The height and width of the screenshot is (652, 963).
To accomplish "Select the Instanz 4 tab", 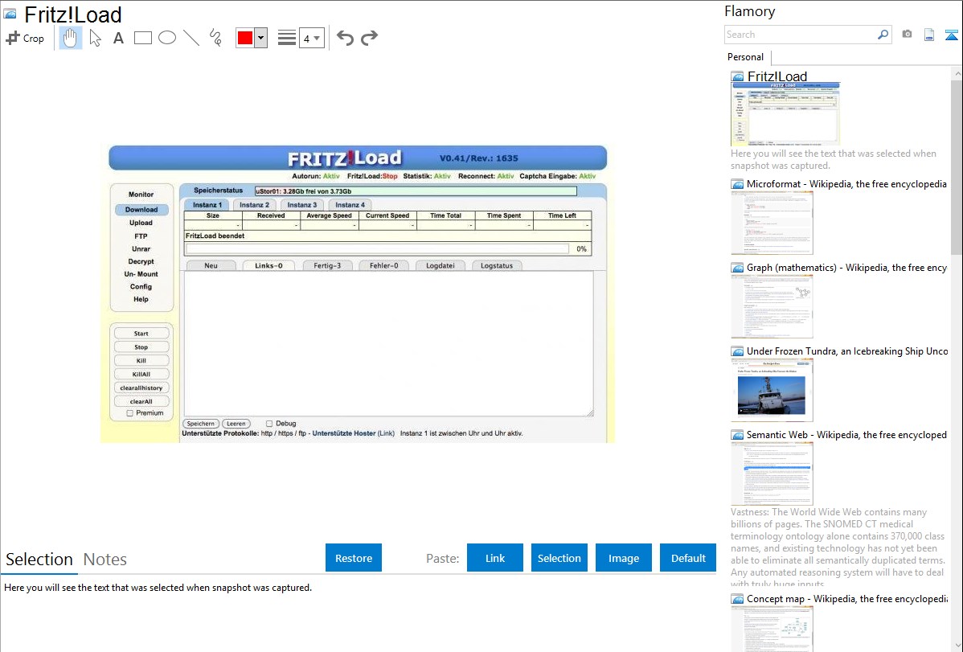I will [350, 205].
